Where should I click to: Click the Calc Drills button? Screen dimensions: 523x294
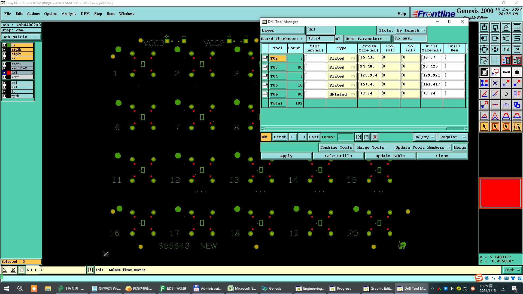338,156
